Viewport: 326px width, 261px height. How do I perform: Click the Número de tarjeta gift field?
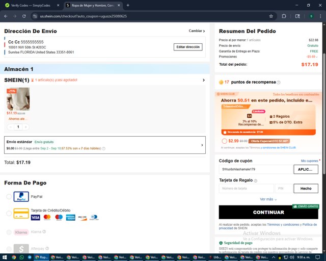pos(247,189)
